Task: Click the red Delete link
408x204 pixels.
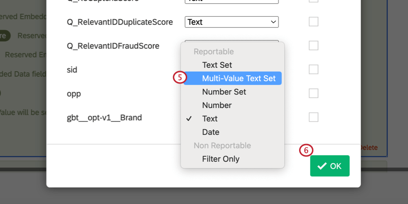Action: tap(369, 148)
